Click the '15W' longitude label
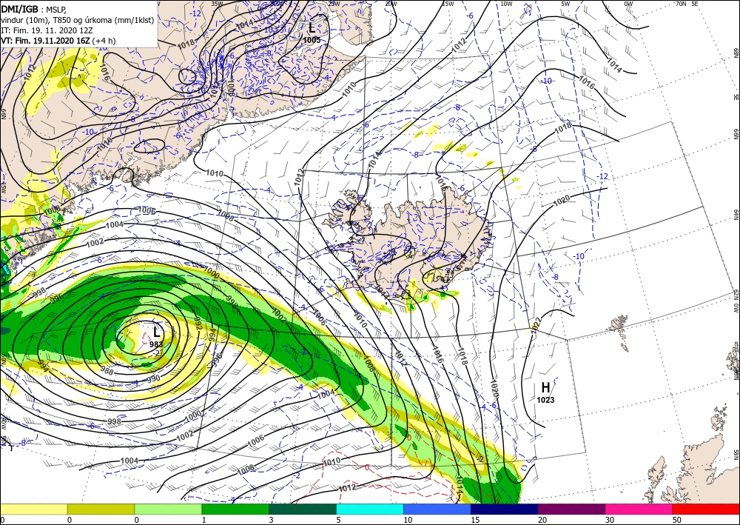The height and width of the screenshot is (525, 740). pyautogui.click(x=448, y=4)
